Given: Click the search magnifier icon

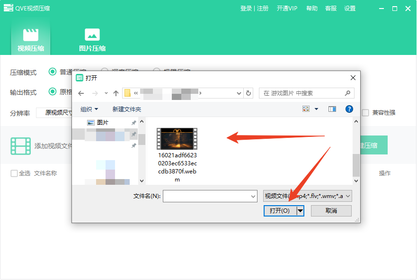Looking at the screenshot, I should coord(347,93).
